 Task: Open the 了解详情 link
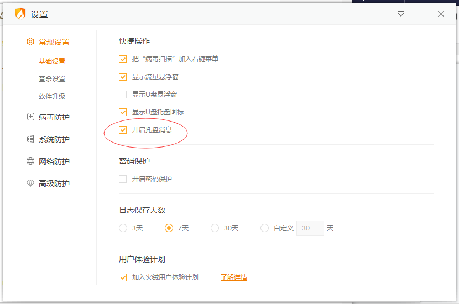pyautogui.click(x=234, y=277)
